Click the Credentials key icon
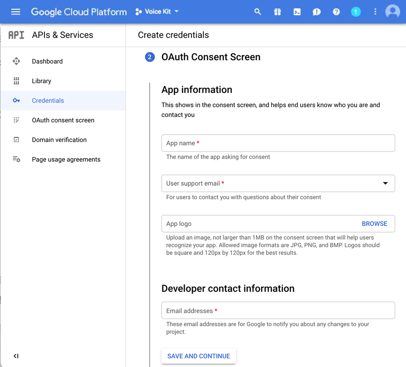406x367 pixels. pos(16,100)
